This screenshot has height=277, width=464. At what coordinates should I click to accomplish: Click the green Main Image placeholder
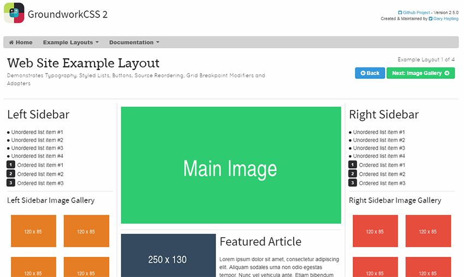231,165
